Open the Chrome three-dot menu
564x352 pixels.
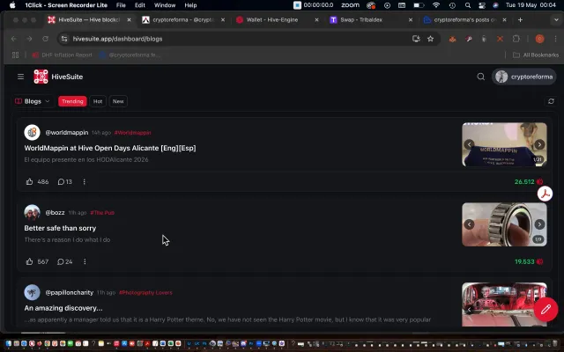coord(555,39)
